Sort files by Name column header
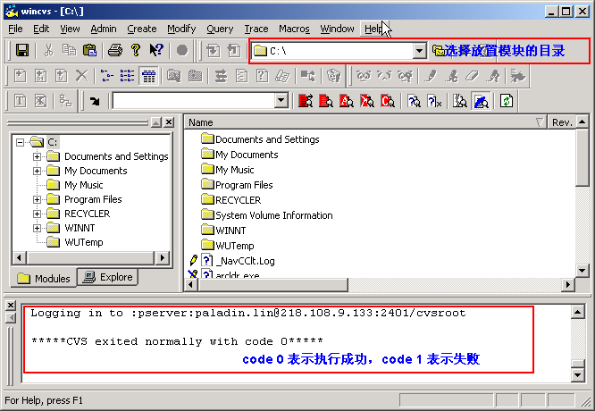This screenshot has width=595, height=411. tap(365, 122)
